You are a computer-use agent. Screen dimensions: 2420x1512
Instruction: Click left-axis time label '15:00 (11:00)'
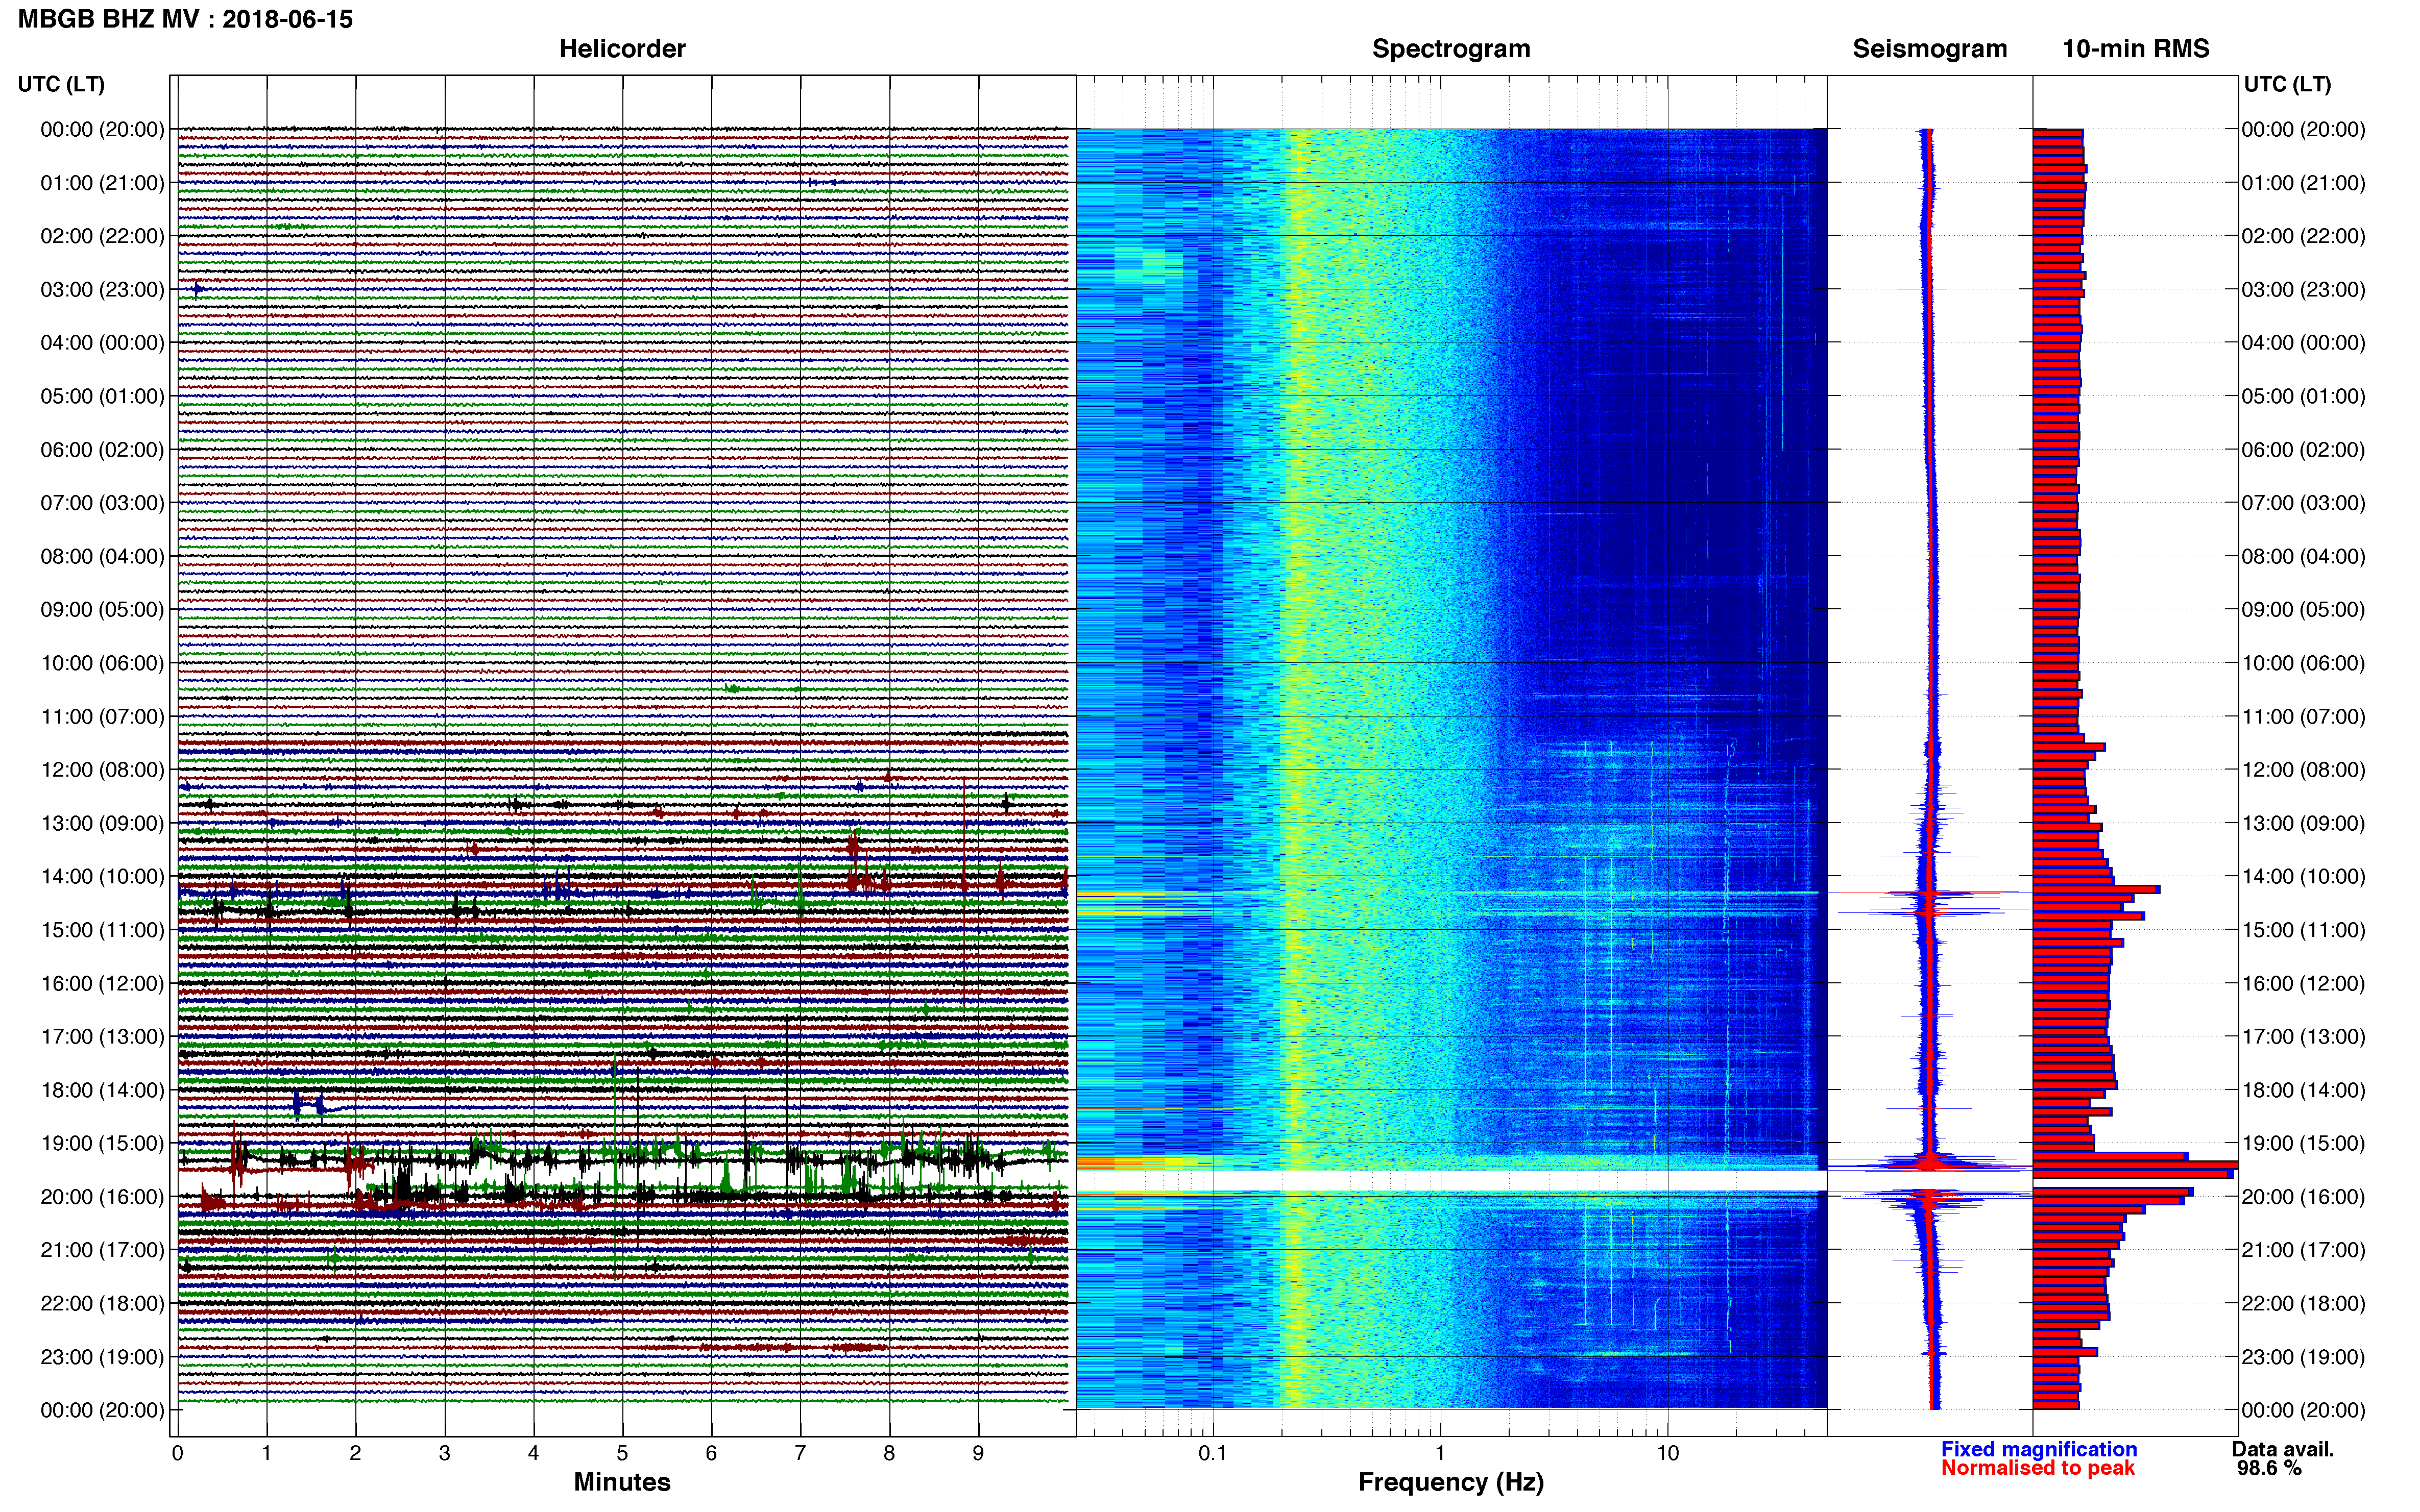coord(102,930)
